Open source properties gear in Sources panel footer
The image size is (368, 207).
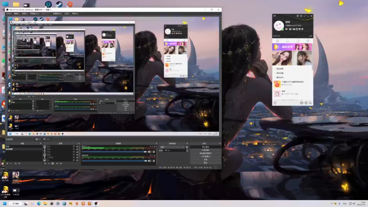pyautogui.click(x=52, y=163)
